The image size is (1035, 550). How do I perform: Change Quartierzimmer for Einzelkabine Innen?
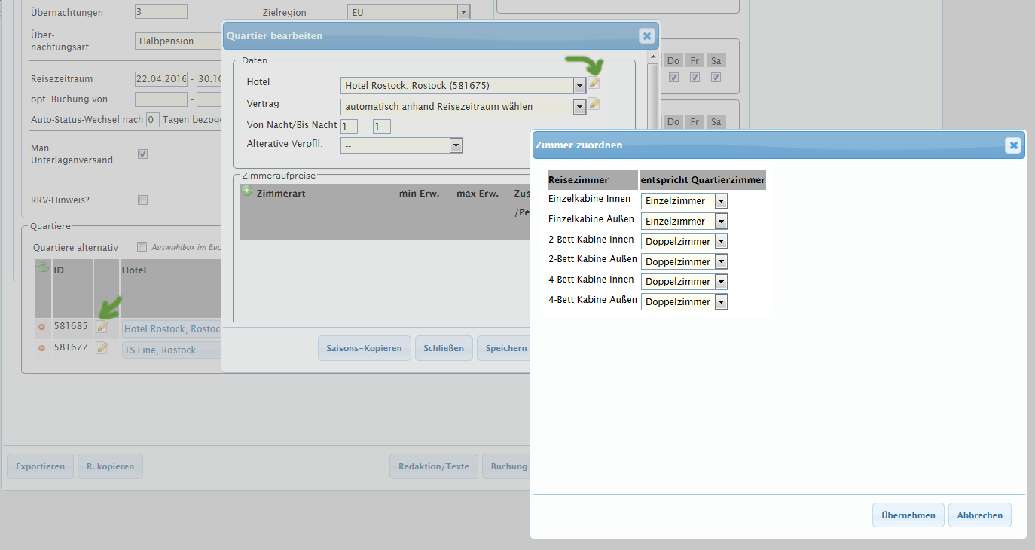pyautogui.click(x=684, y=201)
